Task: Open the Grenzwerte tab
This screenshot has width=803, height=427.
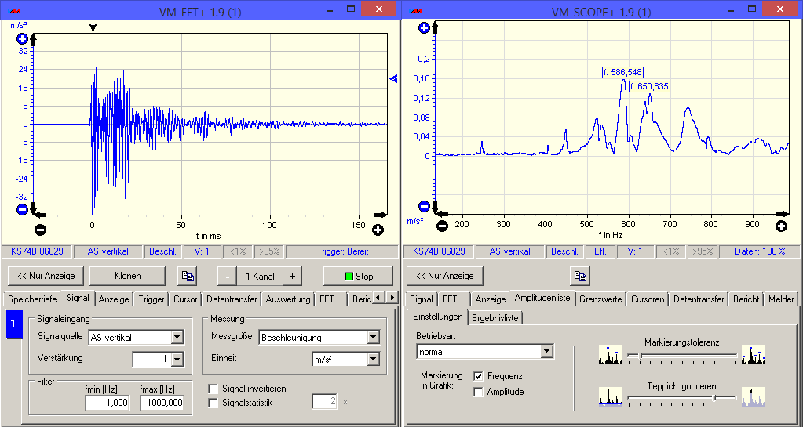Action: click(600, 299)
